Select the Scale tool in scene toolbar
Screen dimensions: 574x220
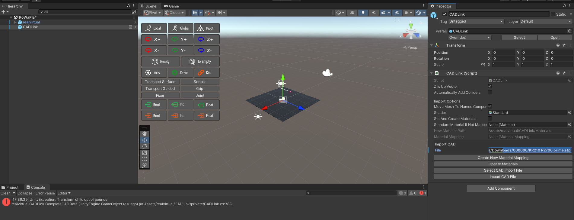click(x=145, y=153)
